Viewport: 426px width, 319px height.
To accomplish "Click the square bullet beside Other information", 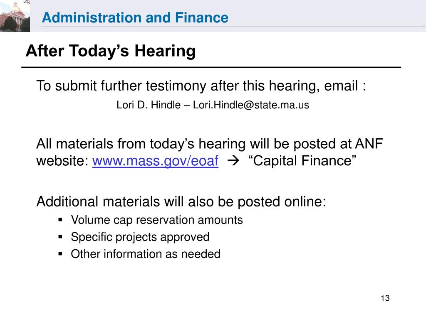I will tap(60, 254).
